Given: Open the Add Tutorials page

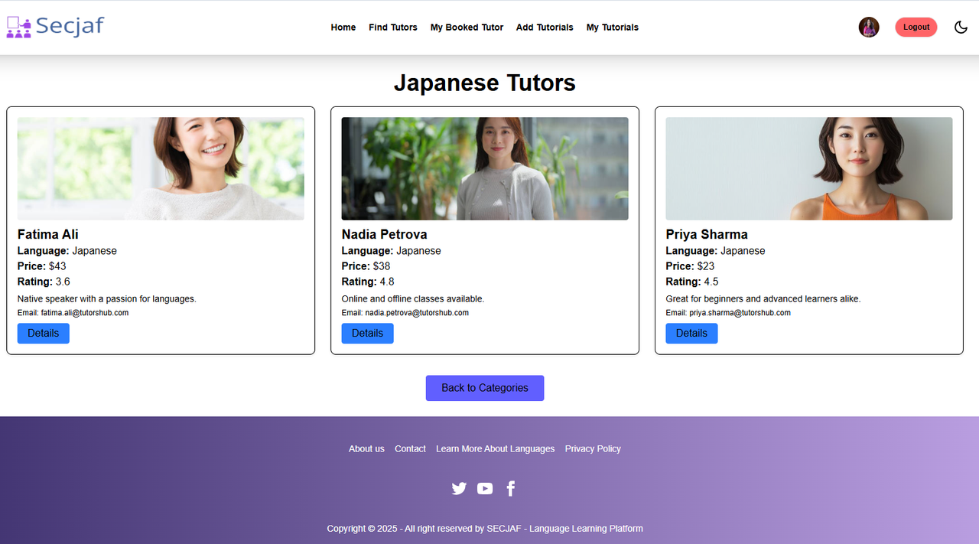Looking at the screenshot, I should coord(545,28).
